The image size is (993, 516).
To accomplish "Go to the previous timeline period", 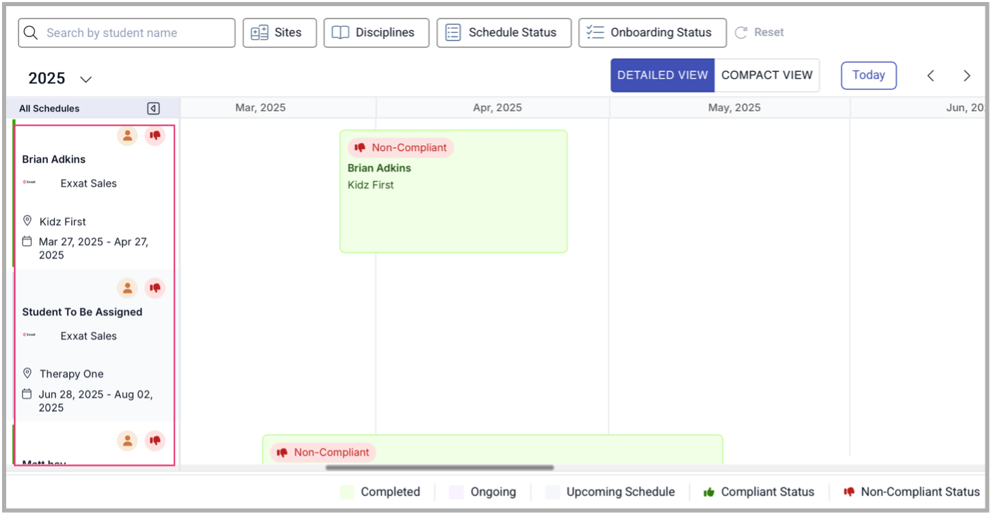I will click(x=930, y=76).
